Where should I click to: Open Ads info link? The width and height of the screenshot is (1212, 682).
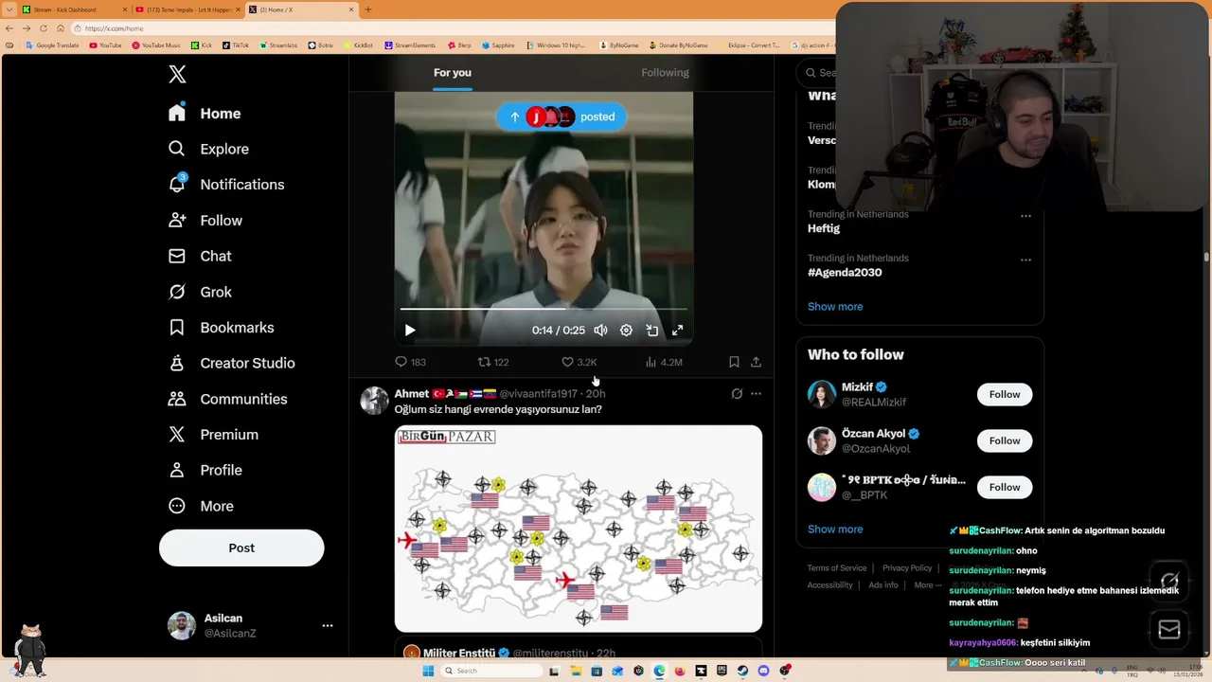click(883, 585)
